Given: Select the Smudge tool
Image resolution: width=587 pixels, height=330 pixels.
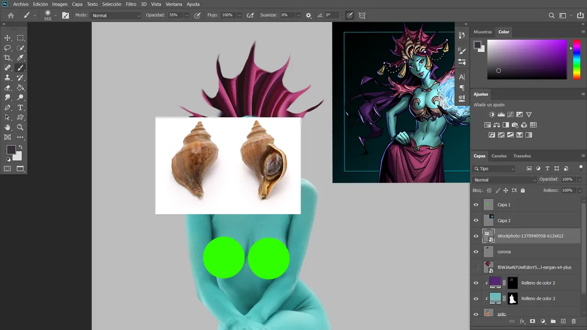Looking at the screenshot, I should tap(7, 98).
